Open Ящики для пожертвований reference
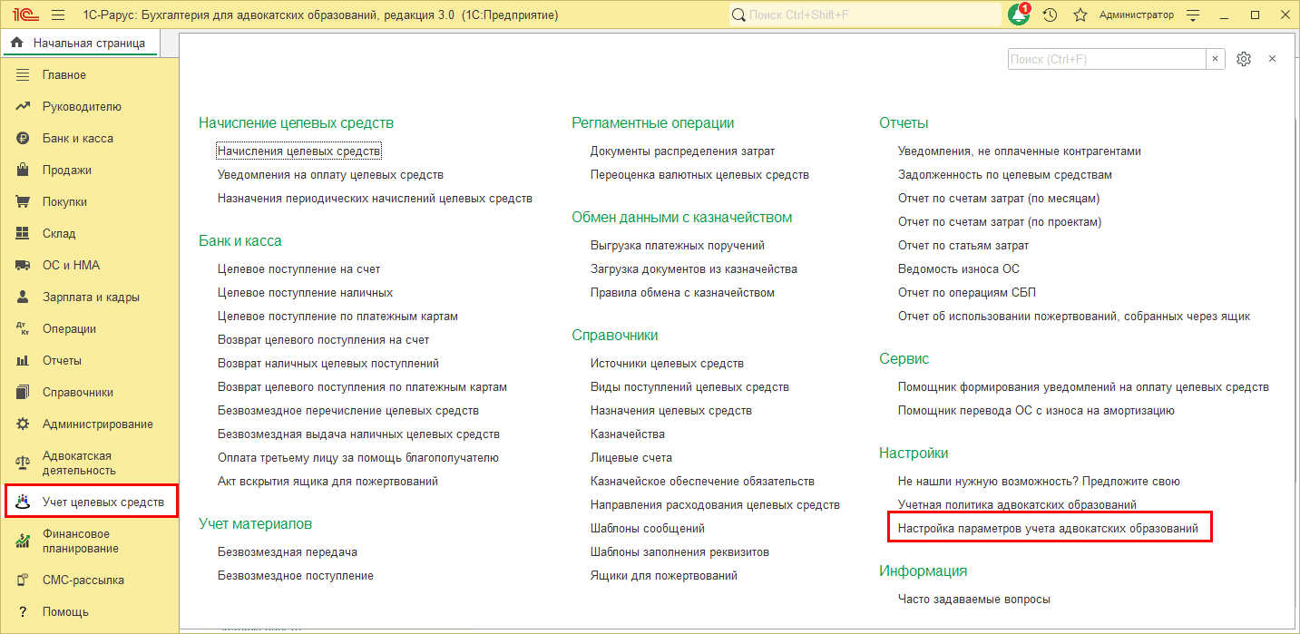Screen dimensions: 1300x634 (x=663, y=576)
